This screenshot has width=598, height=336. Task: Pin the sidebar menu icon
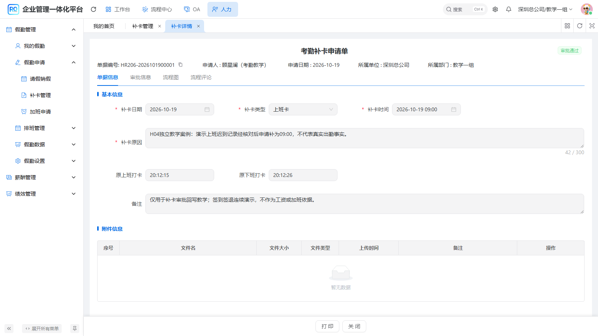(75, 329)
